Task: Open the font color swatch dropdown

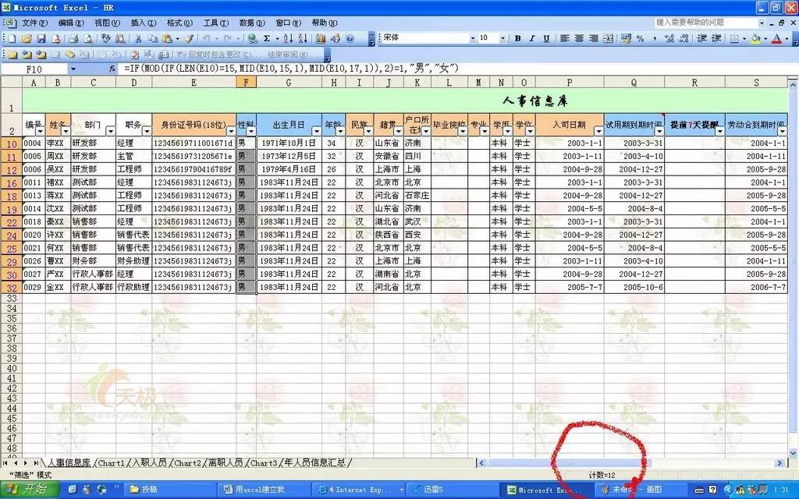Action: (x=786, y=37)
